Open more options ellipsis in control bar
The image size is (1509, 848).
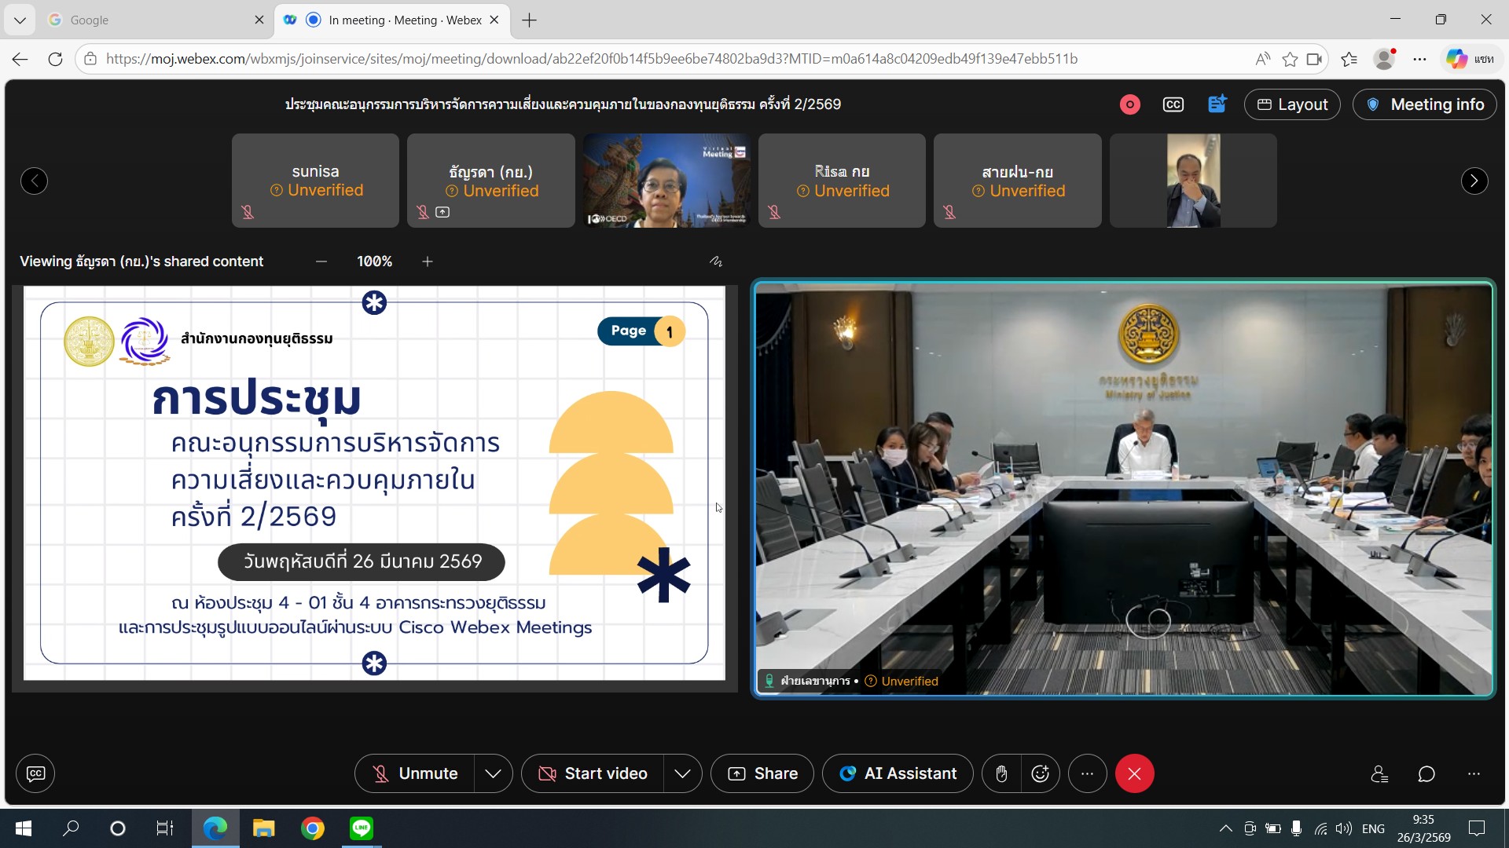1087,773
